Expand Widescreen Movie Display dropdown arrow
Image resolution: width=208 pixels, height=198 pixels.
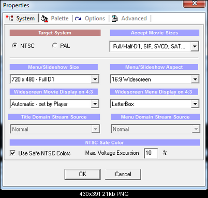coord(95,104)
